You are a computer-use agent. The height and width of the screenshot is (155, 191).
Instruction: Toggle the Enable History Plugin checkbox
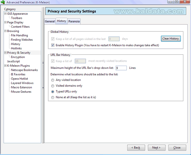[x=53, y=45]
